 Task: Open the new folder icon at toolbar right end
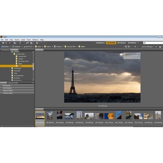pos(161,47)
